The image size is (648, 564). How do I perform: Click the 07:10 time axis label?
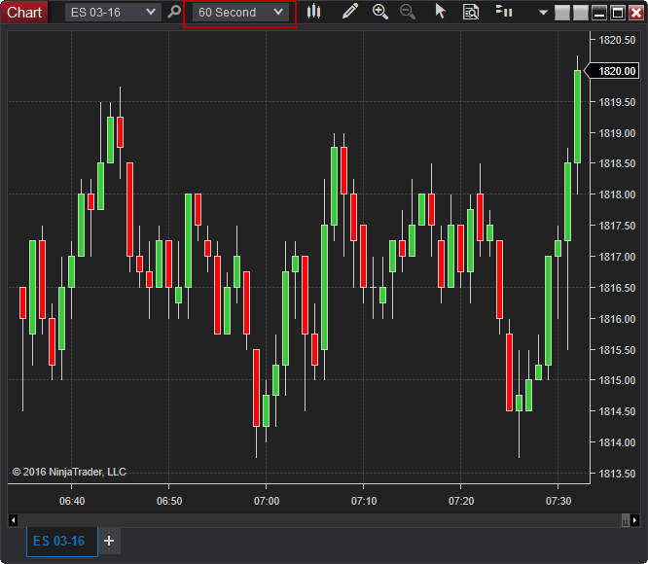pyautogui.click(x=364, y=501)
